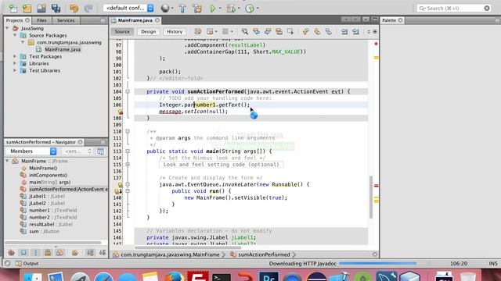Previous Bookmark editor icon
The image size is (501, 281).
click(x=305, y=31)
